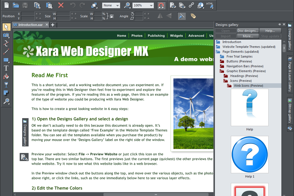Select the Fill bucket tool
294x196 pixels.
pyautogui.click(x=6, y=76)
